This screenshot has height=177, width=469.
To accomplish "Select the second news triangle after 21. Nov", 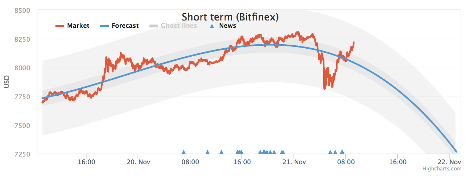I will (x=335, y=152).
